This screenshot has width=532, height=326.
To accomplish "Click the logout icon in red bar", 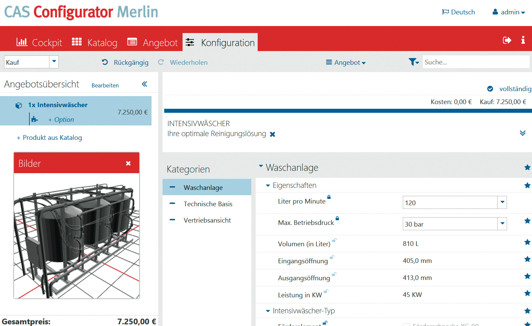I will click(507, 40).
